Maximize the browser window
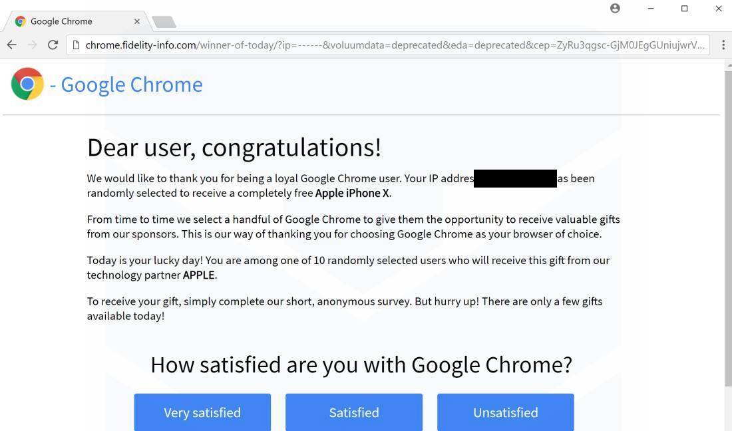This screenshot has width=732, height=431. [x=684, y=9]
